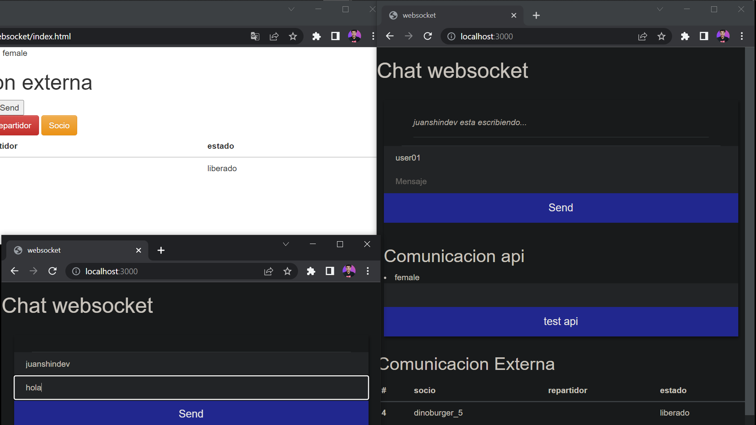The width and height of the screenshot is (756, 425).
Task: Click the test api button
Action: (561, 322)
